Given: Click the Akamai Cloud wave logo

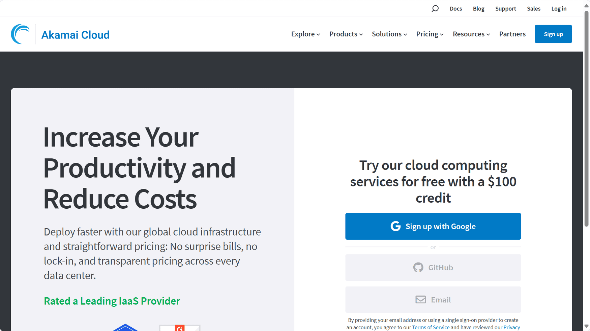Looking at the screenshot, I should [20, 34].
